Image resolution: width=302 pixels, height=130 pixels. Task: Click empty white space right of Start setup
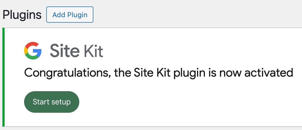[176, 102]
